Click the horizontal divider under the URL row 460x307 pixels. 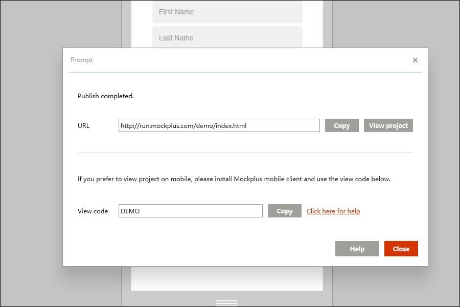pos(245,152)
